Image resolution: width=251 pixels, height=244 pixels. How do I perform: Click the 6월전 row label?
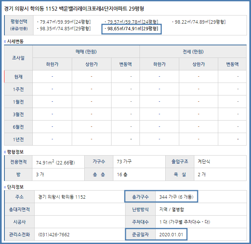tap(18, 127)
